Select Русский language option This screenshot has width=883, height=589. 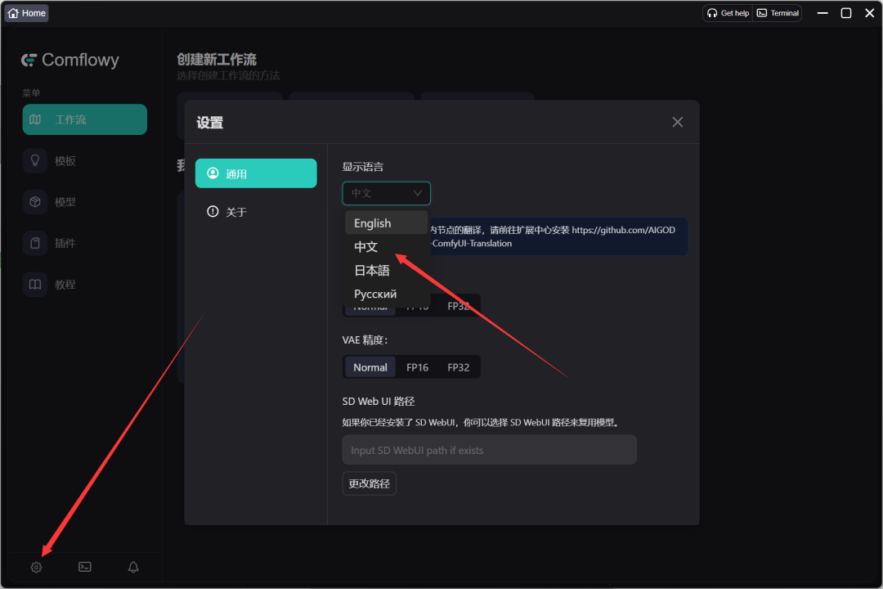coord(375,294)
